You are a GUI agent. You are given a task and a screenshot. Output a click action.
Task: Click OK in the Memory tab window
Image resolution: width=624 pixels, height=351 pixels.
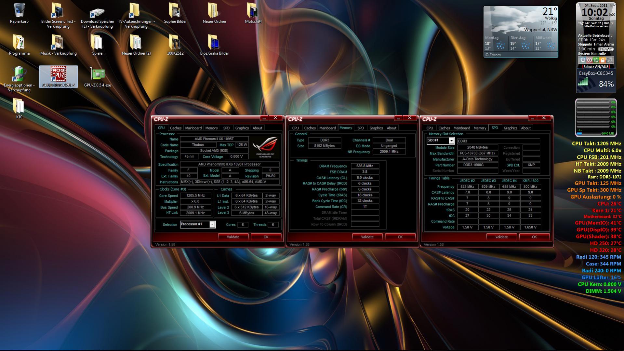(400, 237)
